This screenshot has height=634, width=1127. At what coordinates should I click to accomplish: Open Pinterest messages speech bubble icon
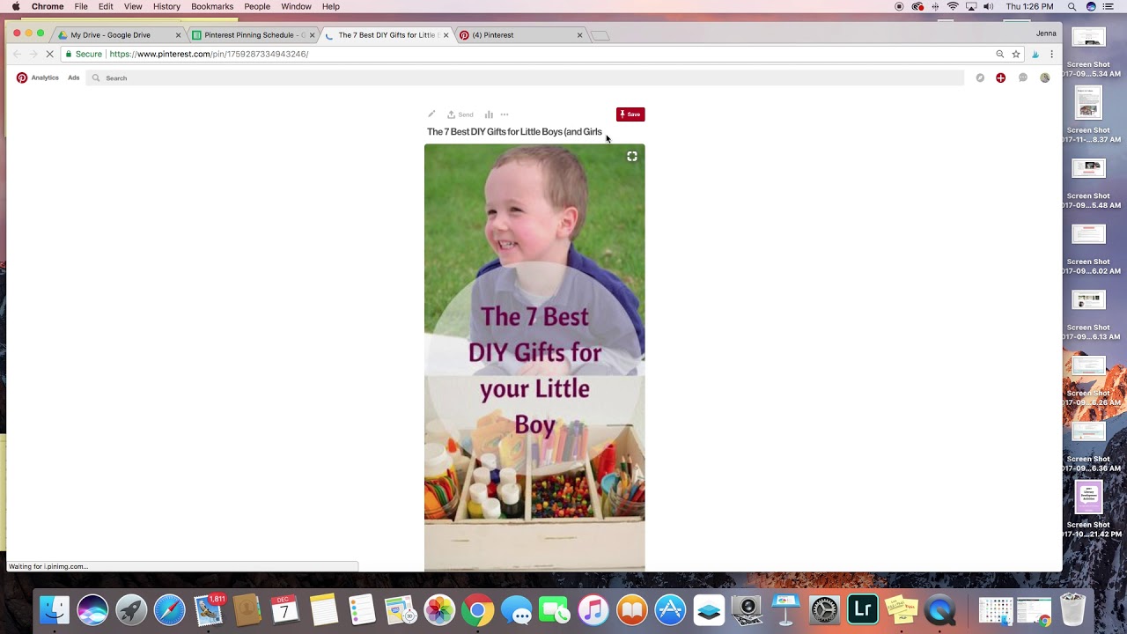pyautogui.click(x=1023, y=77)
